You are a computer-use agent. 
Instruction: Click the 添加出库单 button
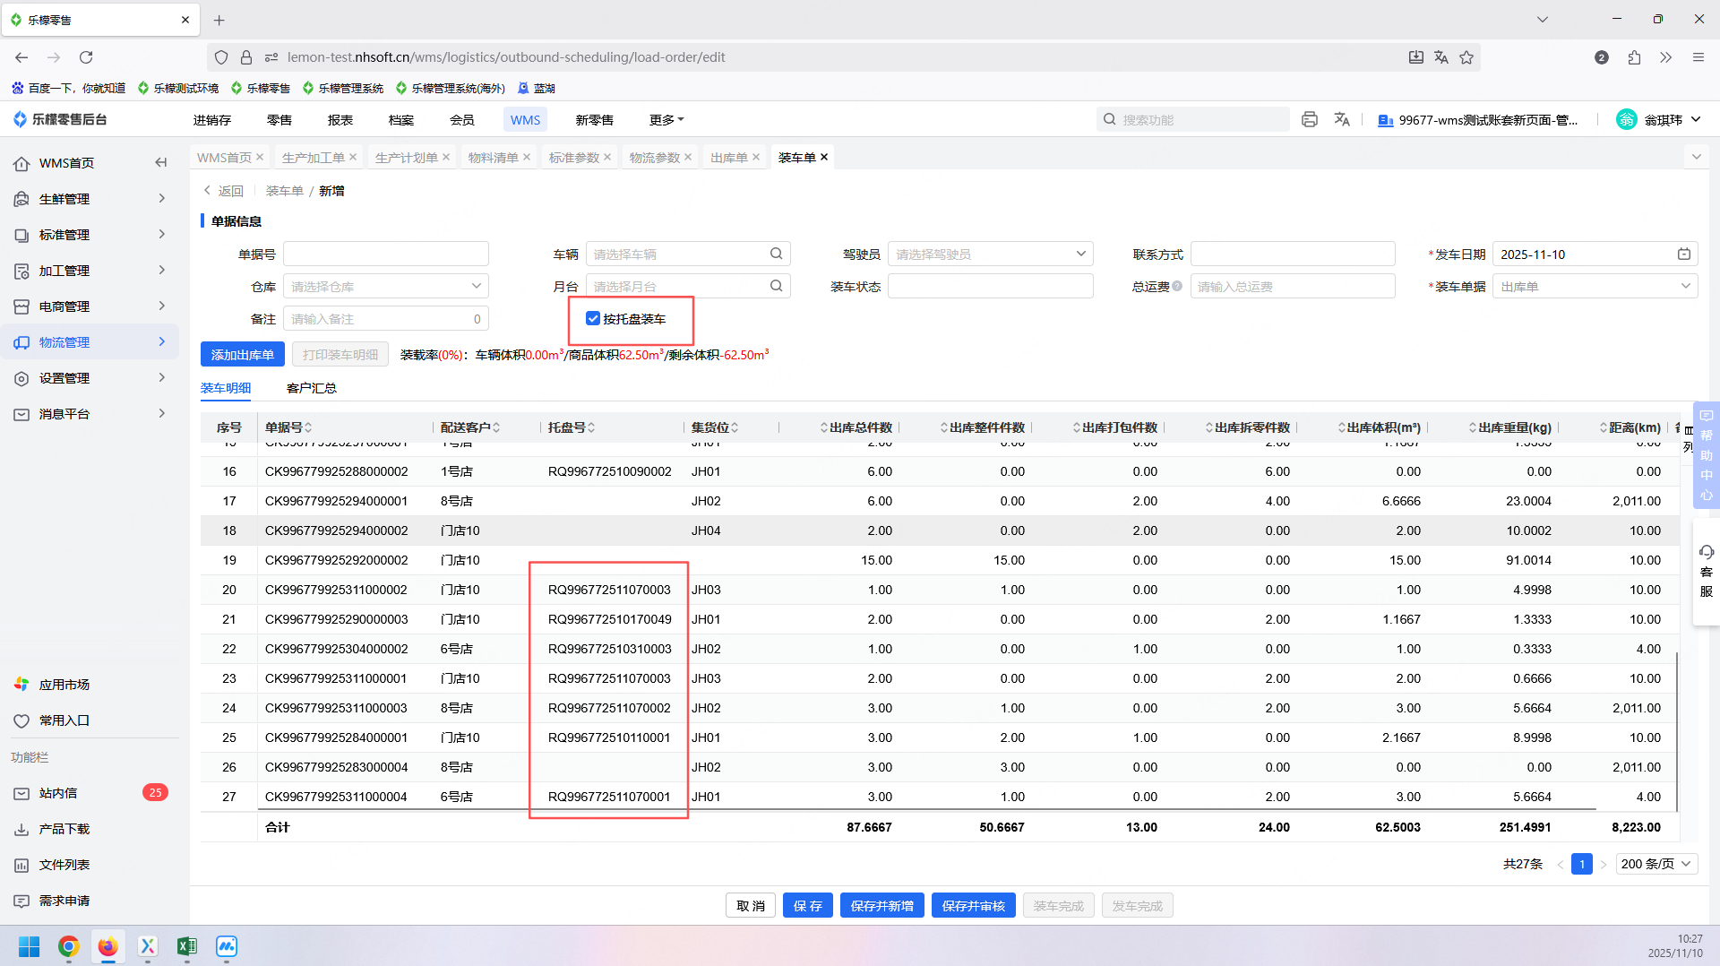[242, 355]
